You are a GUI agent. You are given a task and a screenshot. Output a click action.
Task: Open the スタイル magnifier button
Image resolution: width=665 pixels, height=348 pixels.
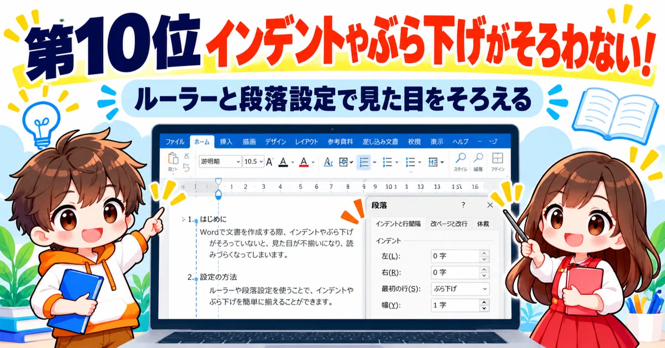pos(461,162)
